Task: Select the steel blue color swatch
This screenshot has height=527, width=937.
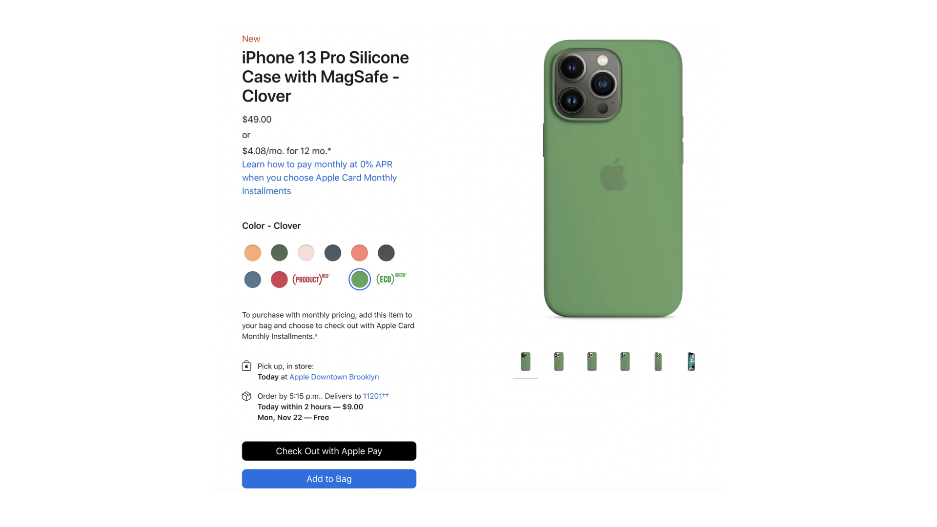Action: [x=252, y=280]
